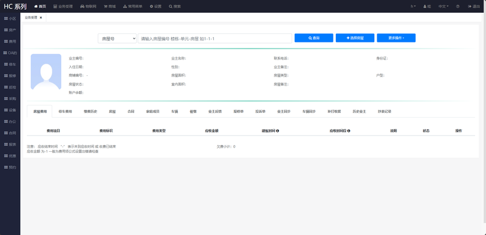Viewport: 486px width, 235px height.
Task: Go to 首页 home in top navigation
Action: point(40,6)
